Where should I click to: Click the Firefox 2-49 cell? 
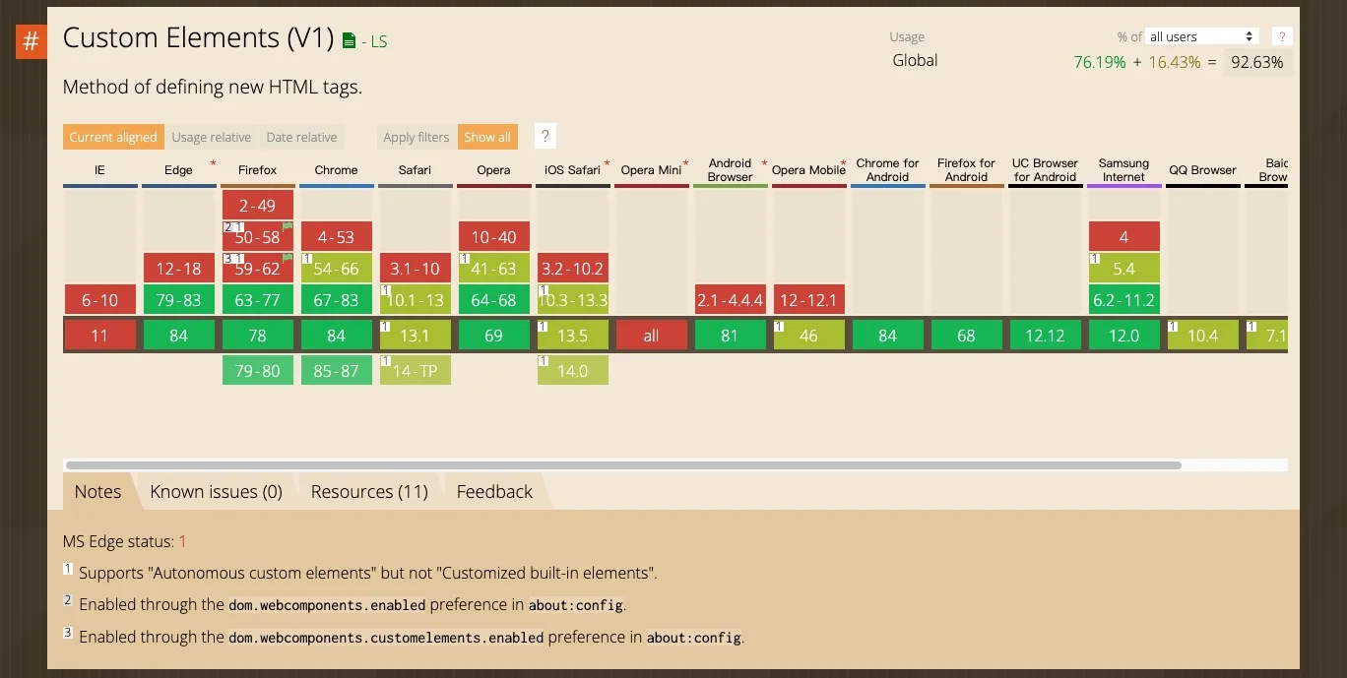pos(257,205)
